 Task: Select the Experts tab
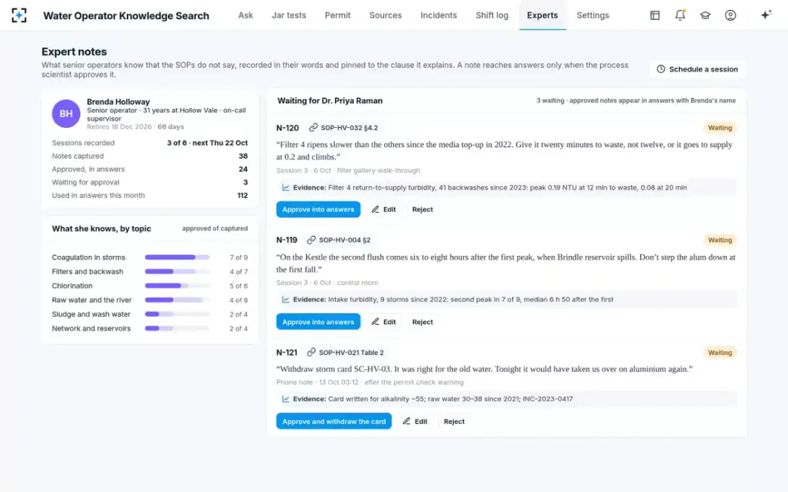tap(542, 15)
